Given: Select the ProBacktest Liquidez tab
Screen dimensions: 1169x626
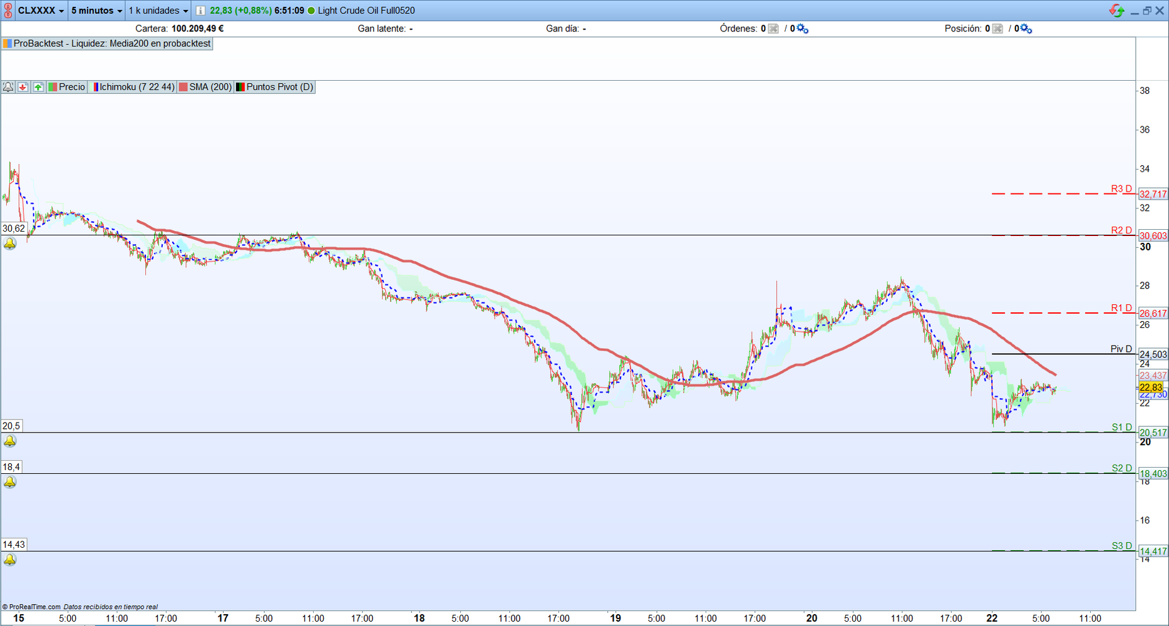Looking at the screenshot, I should point(107,44).
